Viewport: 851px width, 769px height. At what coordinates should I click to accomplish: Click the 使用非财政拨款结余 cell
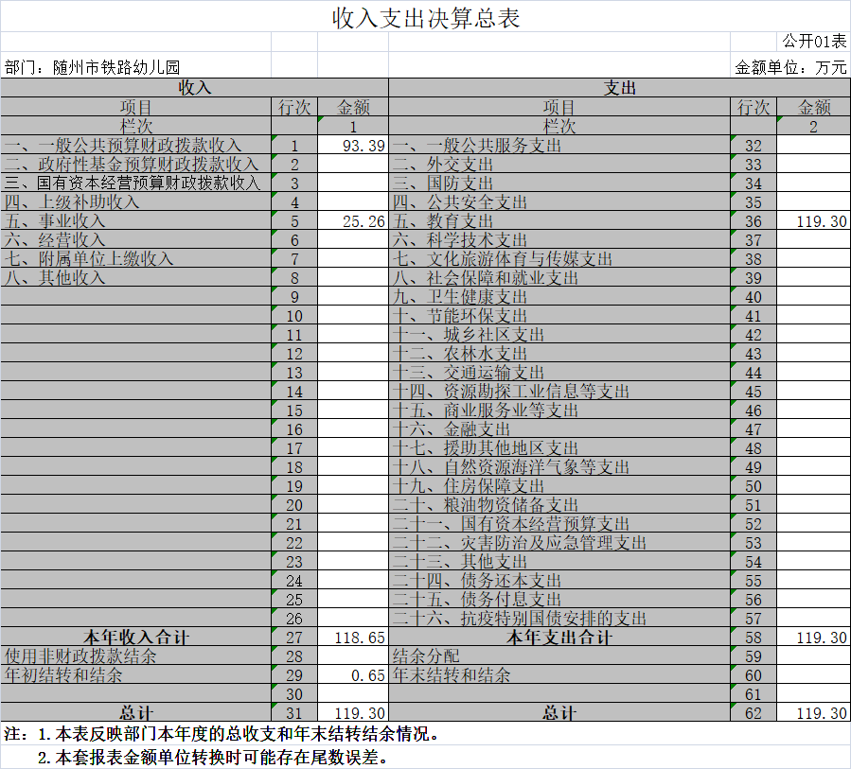click(135, 656)
